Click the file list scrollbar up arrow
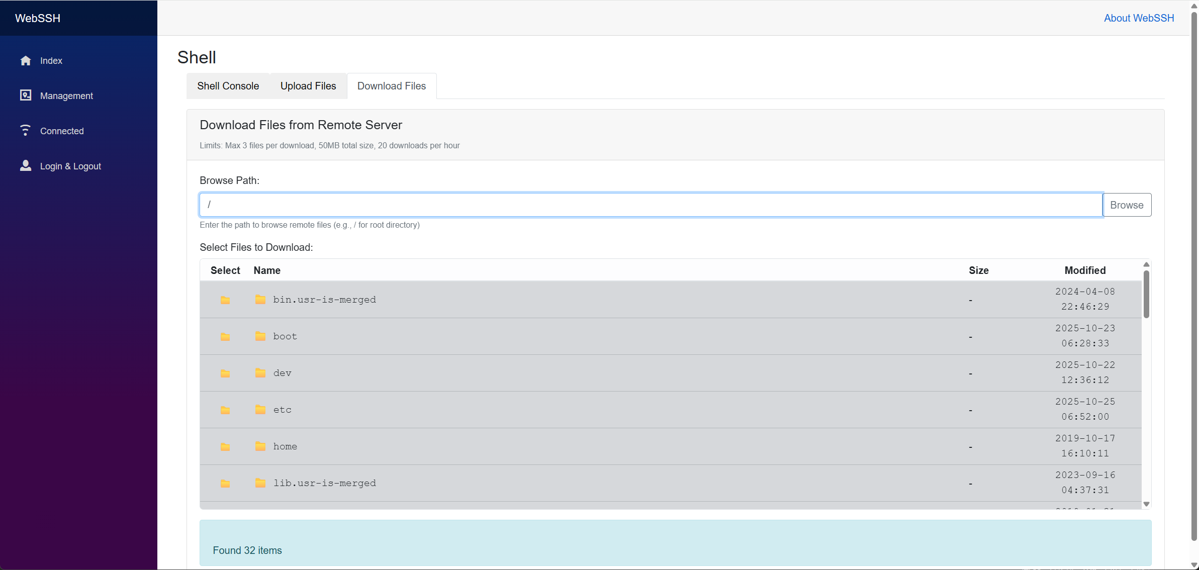 pyautogui.click(x=1146, y=264)
